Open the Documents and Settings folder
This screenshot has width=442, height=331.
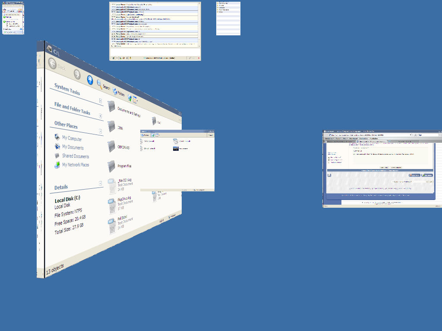point(113,106)
